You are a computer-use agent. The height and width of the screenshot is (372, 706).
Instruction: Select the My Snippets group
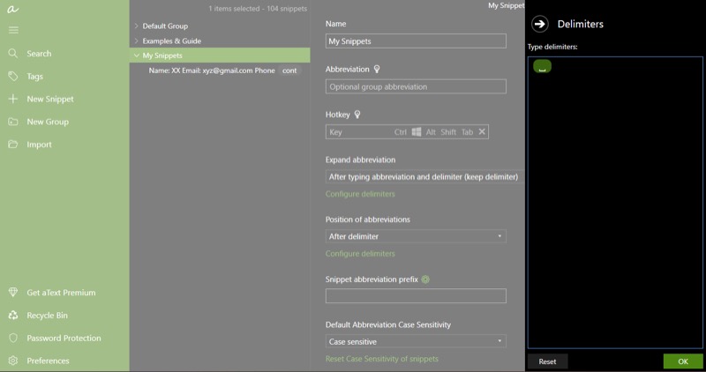220,56
